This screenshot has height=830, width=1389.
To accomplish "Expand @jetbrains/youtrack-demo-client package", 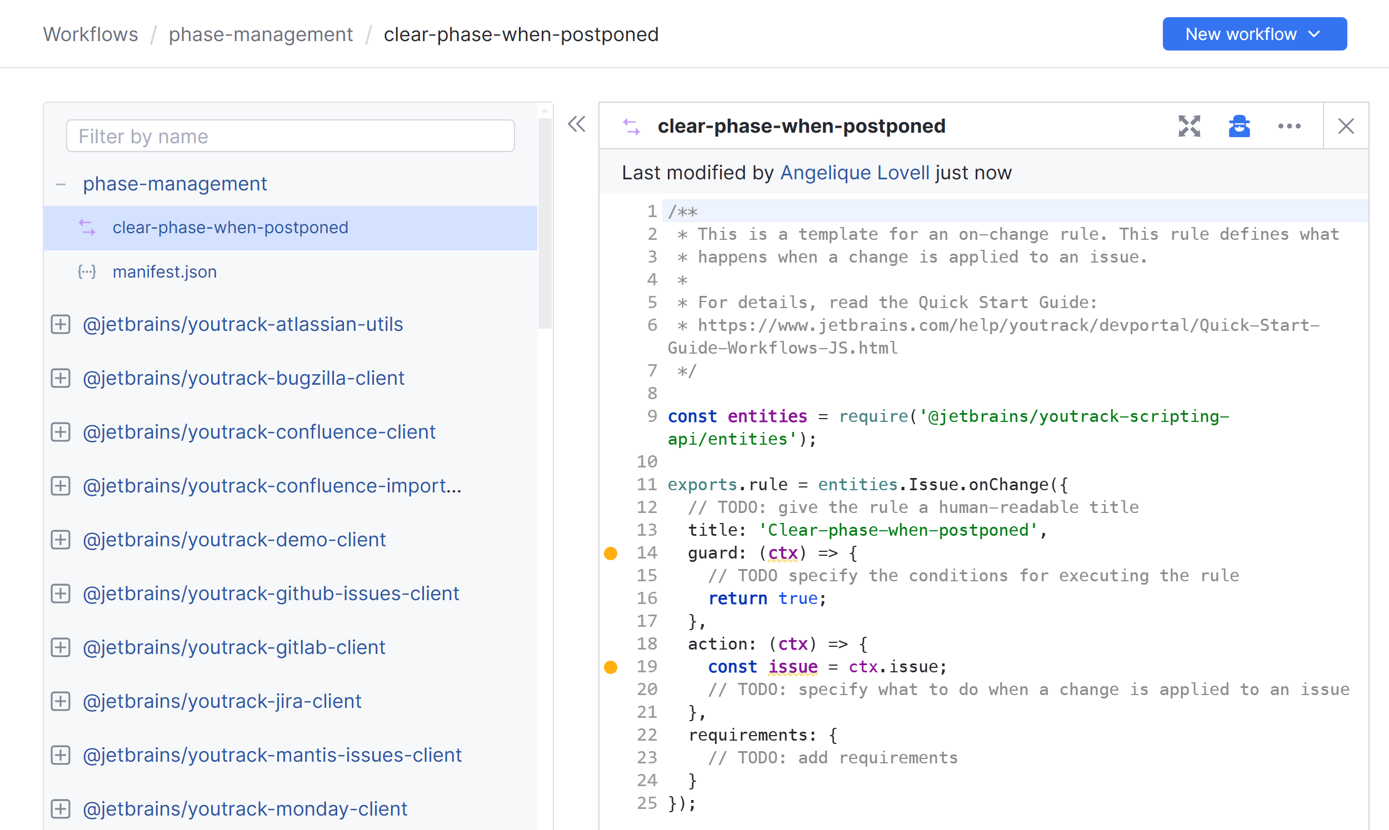I will pyautogui.click(x=61, y=540).
